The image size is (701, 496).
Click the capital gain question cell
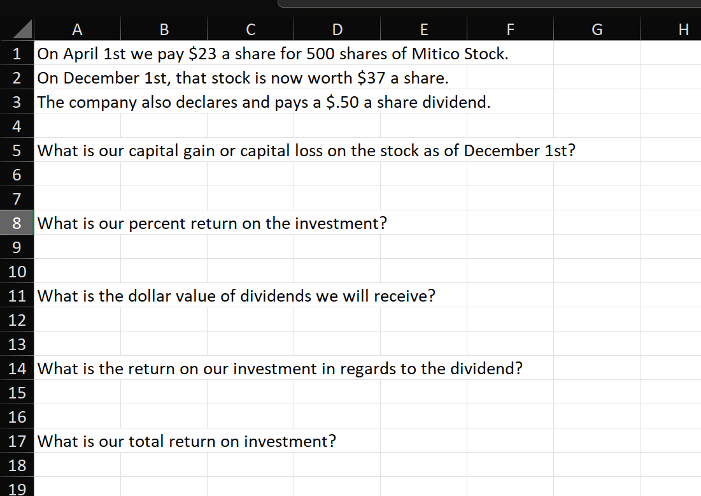pos(77,150)
